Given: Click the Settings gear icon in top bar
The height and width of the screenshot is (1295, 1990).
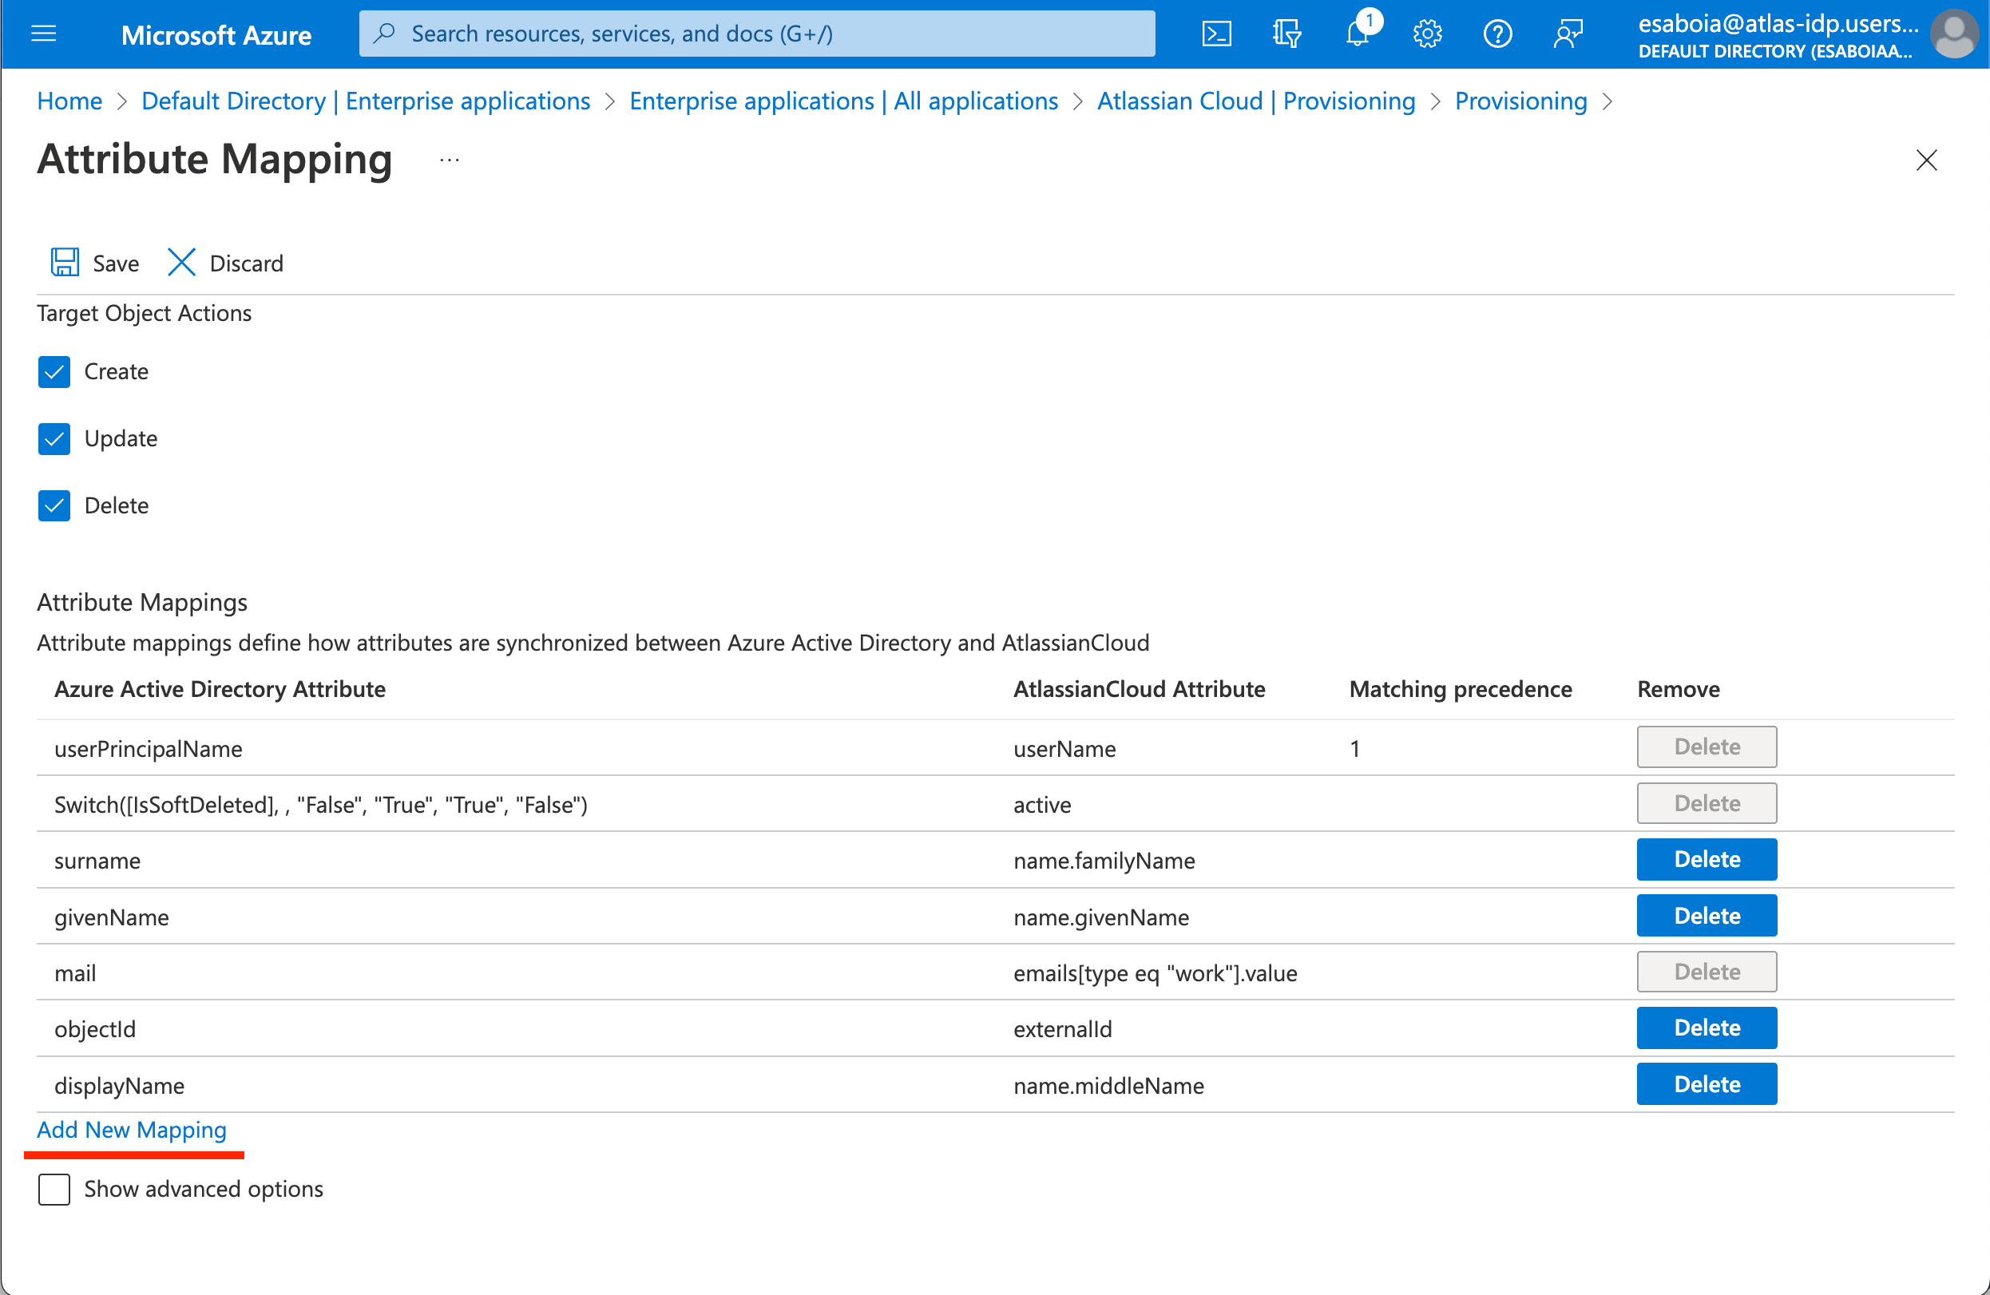Looking at the screenshot, I should coord(1429,32).
